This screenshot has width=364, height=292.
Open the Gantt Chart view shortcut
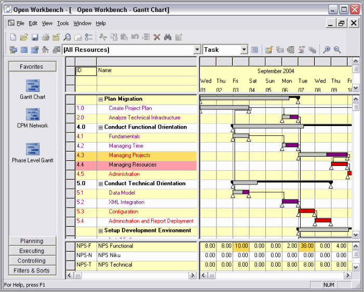click(x=33, y=90)
